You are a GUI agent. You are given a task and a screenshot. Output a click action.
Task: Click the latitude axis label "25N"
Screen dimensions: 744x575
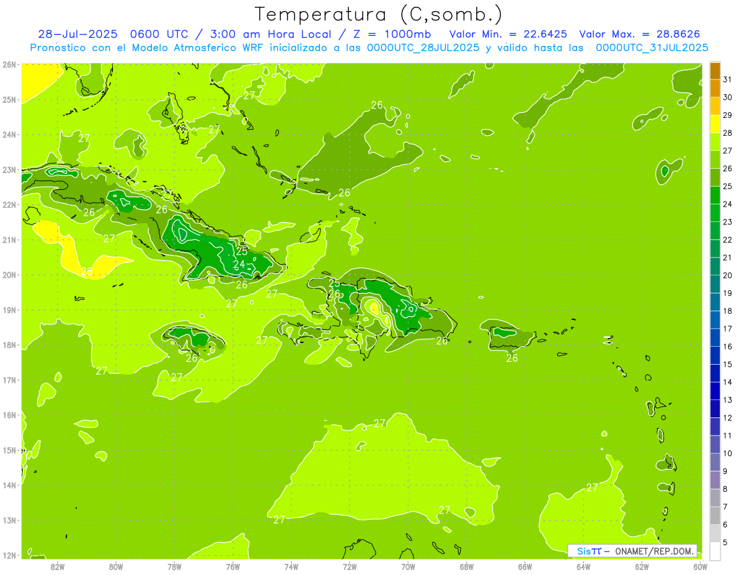9,99
